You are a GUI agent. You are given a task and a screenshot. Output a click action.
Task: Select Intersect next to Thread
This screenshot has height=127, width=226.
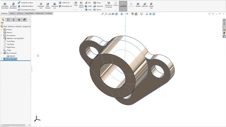pos(145,5)
